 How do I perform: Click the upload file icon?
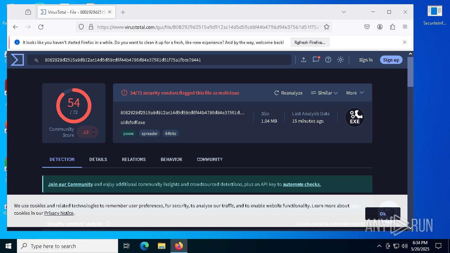(303, 60)
